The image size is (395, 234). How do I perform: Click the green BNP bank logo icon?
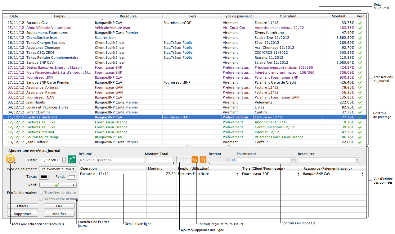(x=72, y=159)
